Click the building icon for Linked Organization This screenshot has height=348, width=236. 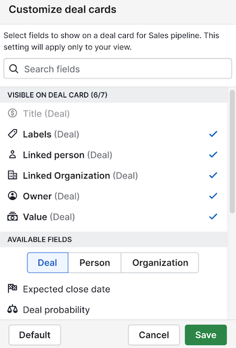click(x=13, y=175)
